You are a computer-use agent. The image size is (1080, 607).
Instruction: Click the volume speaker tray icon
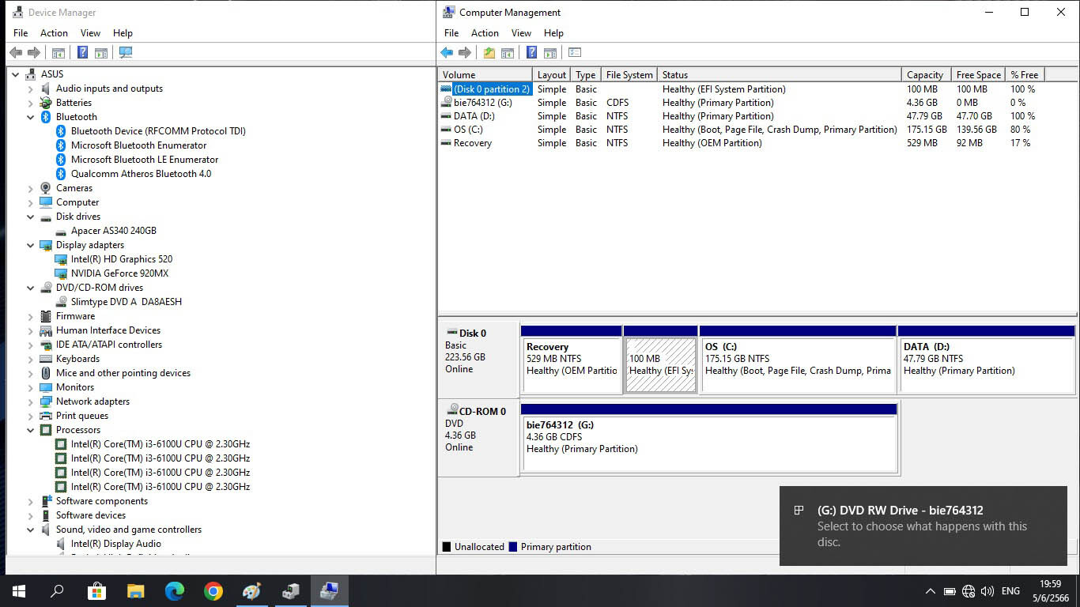pos(987,591)
